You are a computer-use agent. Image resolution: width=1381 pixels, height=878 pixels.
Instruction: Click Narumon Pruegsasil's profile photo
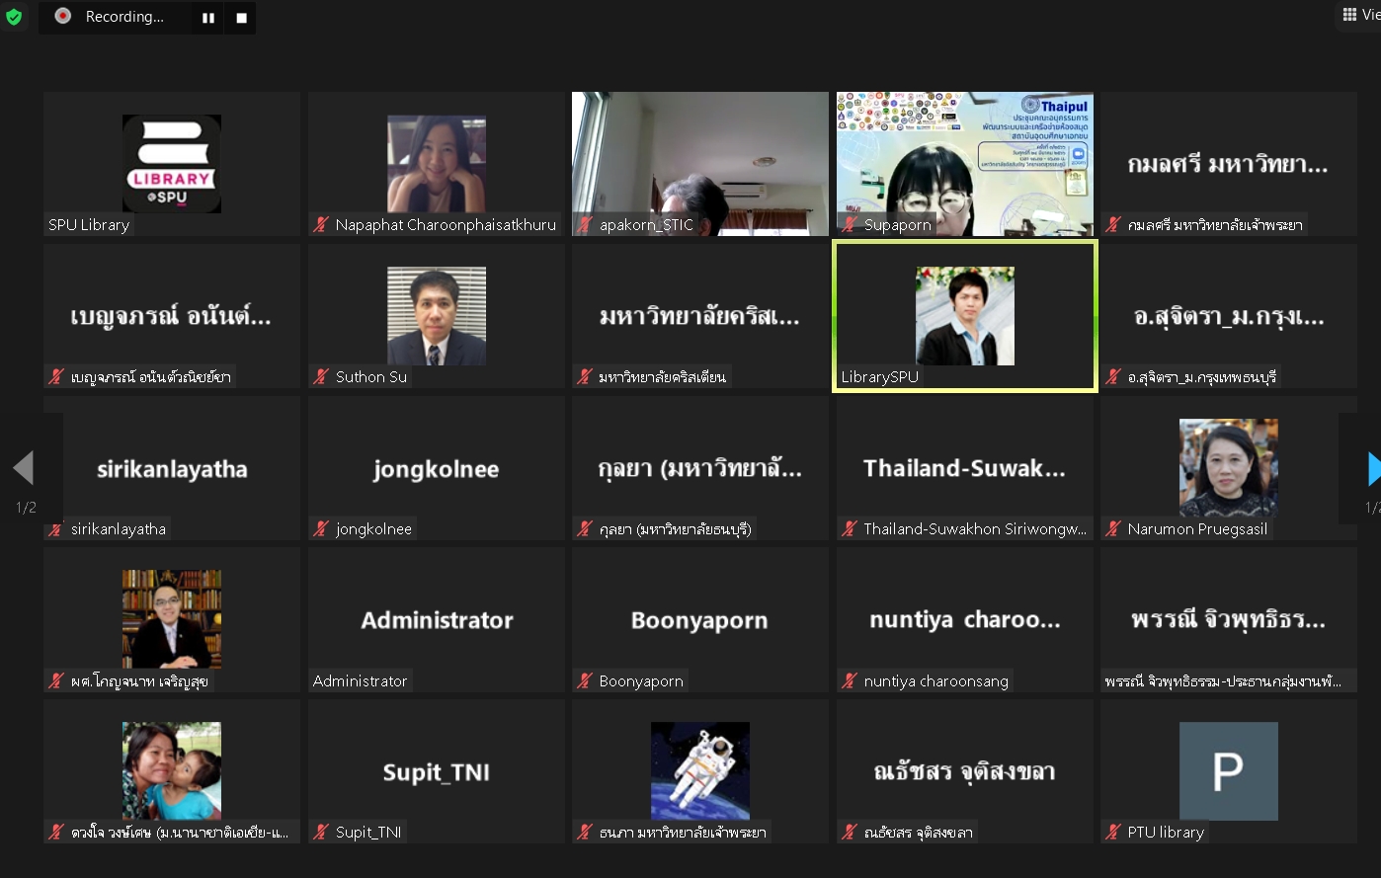click(1228, 467)
